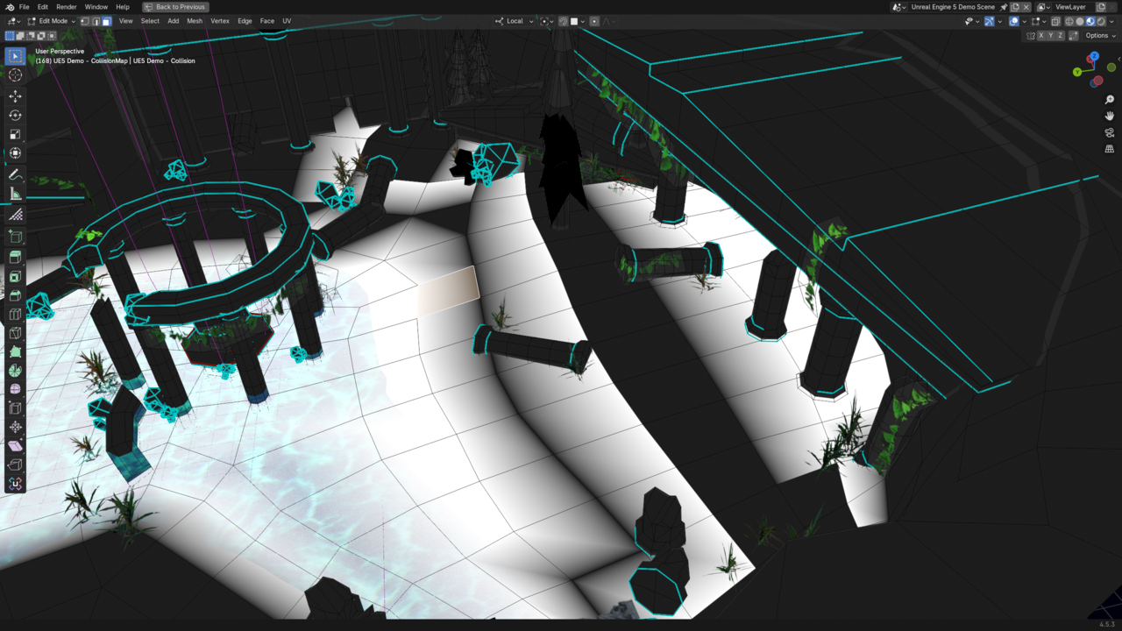Pick the Rotate tool
The image size is (1122, 631).
point(15,116)
